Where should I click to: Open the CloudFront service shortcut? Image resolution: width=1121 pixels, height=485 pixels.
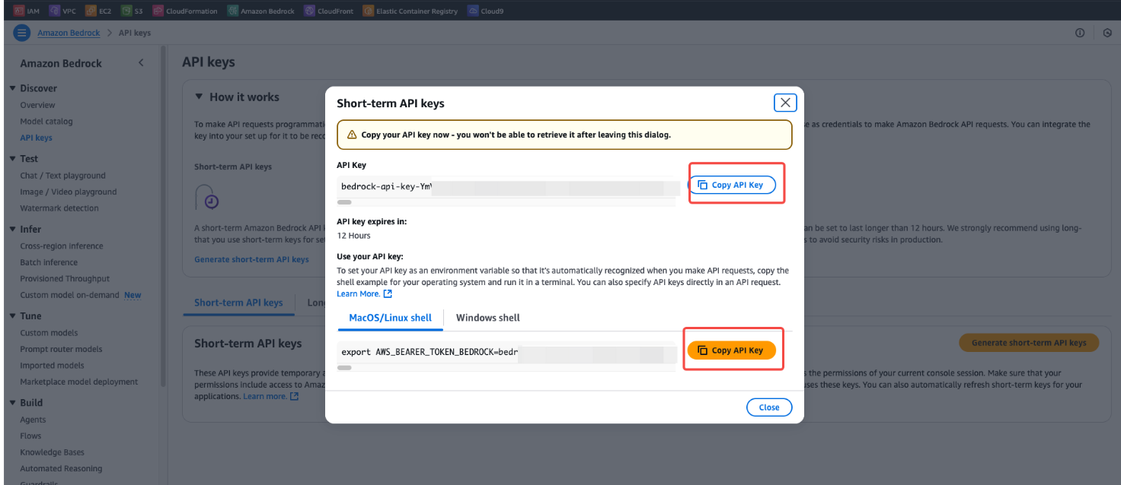pyautogui.click(x=330, y=11)
